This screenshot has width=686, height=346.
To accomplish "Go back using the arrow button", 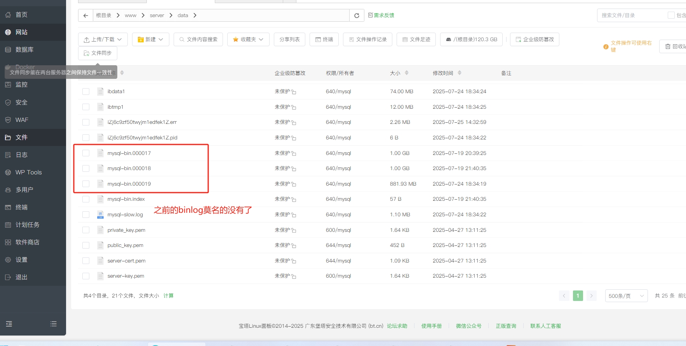I will 86,16.
